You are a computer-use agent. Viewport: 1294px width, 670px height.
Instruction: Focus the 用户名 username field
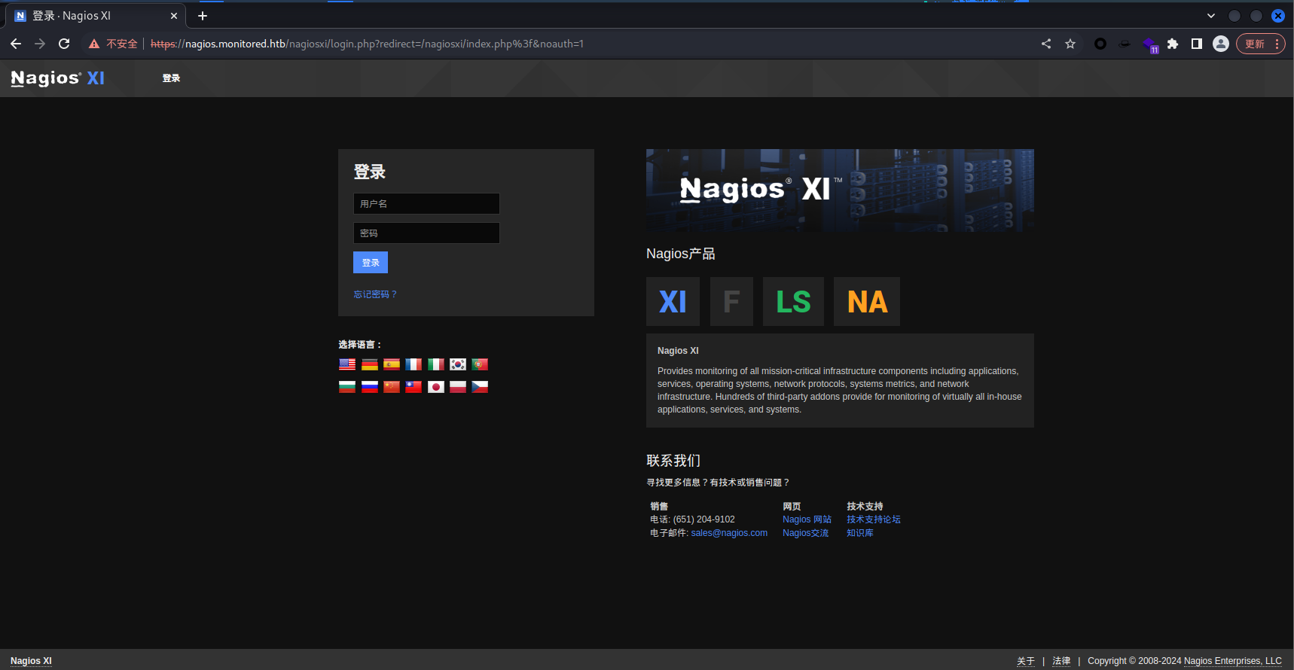click(426, 204)
